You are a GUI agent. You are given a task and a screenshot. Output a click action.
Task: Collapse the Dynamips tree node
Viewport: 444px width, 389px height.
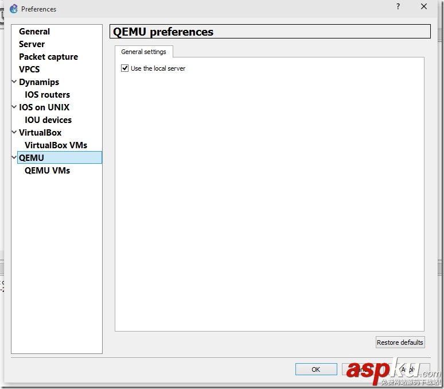coord(14,82)
